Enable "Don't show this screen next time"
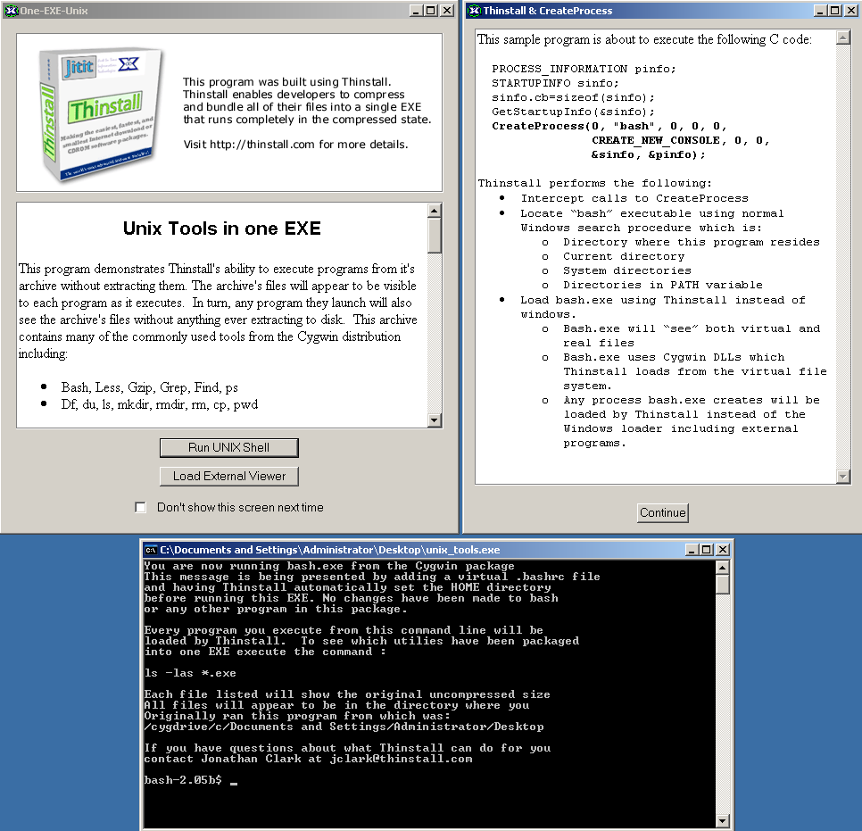This screenshot has height=831, width=862. pyautogui.click(x=140, y=508)
